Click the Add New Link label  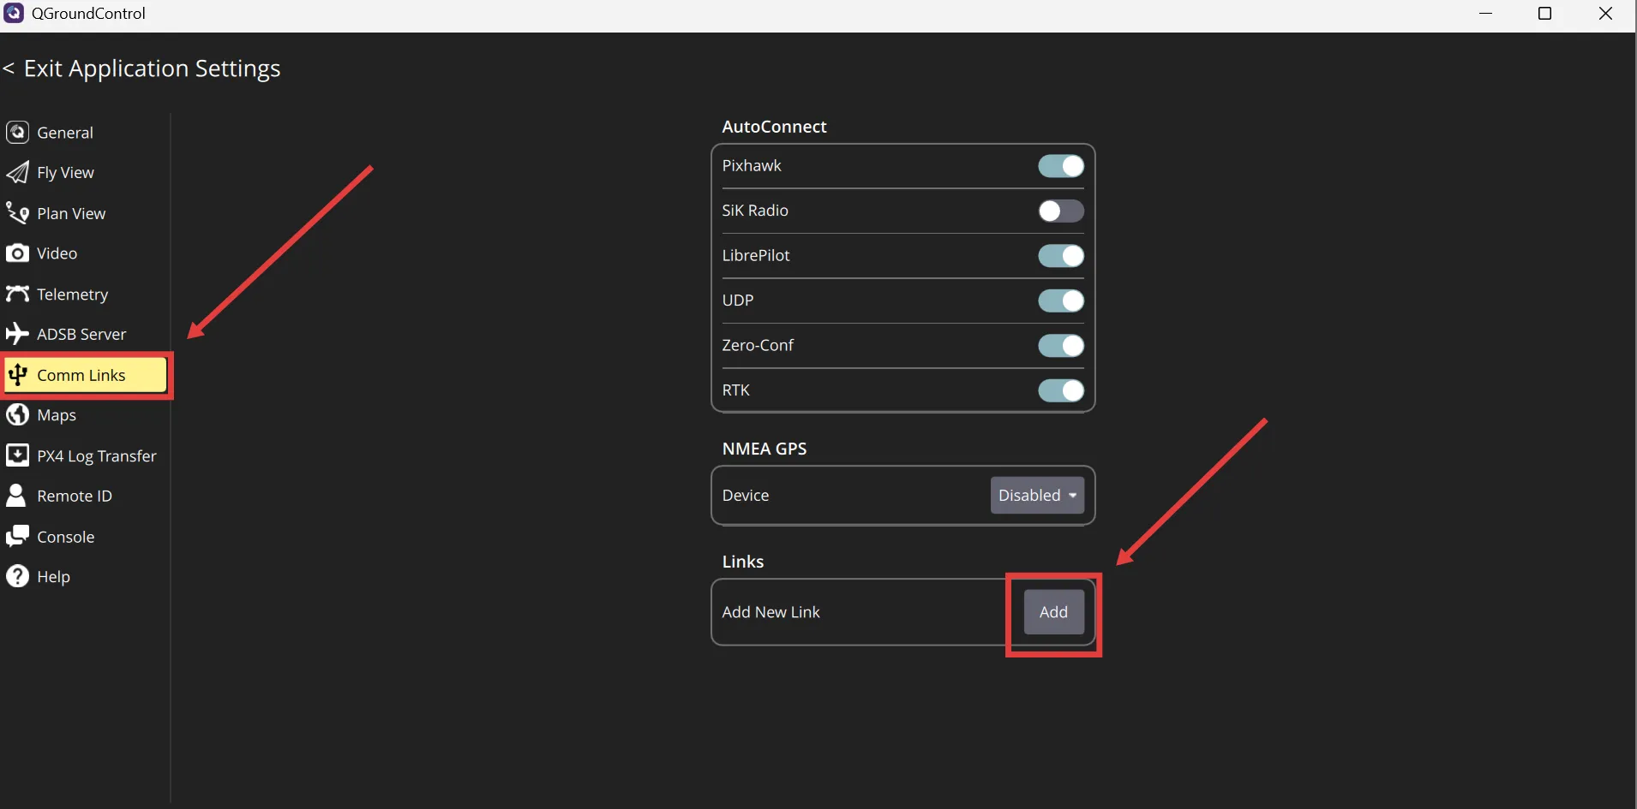tap(771, 612)
